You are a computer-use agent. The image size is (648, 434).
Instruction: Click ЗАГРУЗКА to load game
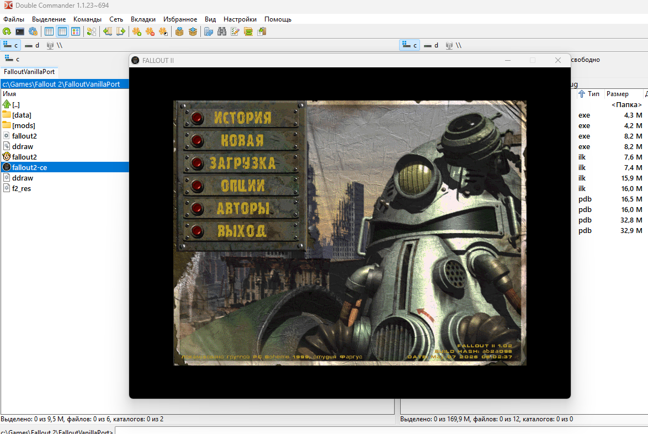(242, 163)
